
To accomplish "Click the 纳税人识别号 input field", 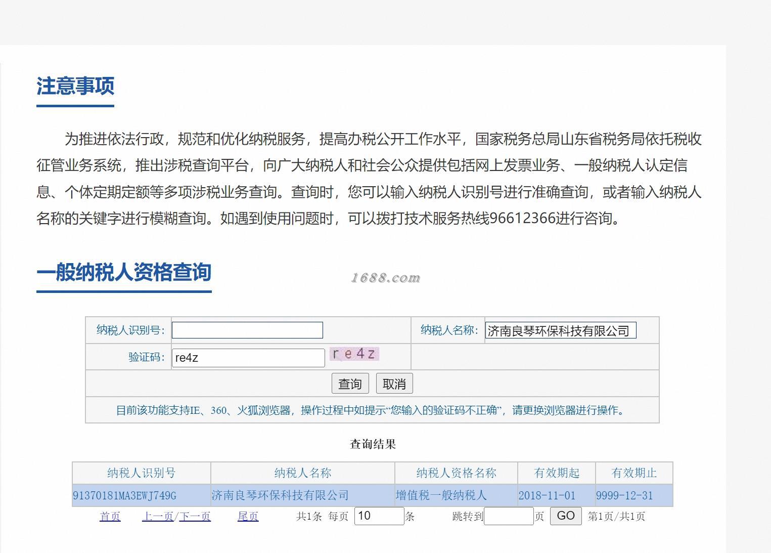I will (x=247, y=330).
